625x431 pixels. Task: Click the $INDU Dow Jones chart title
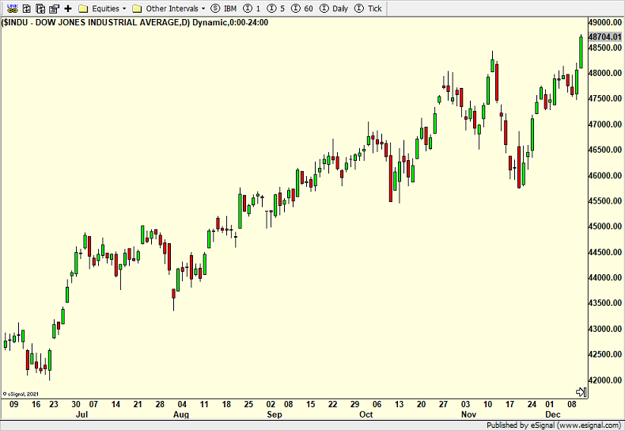136,22
